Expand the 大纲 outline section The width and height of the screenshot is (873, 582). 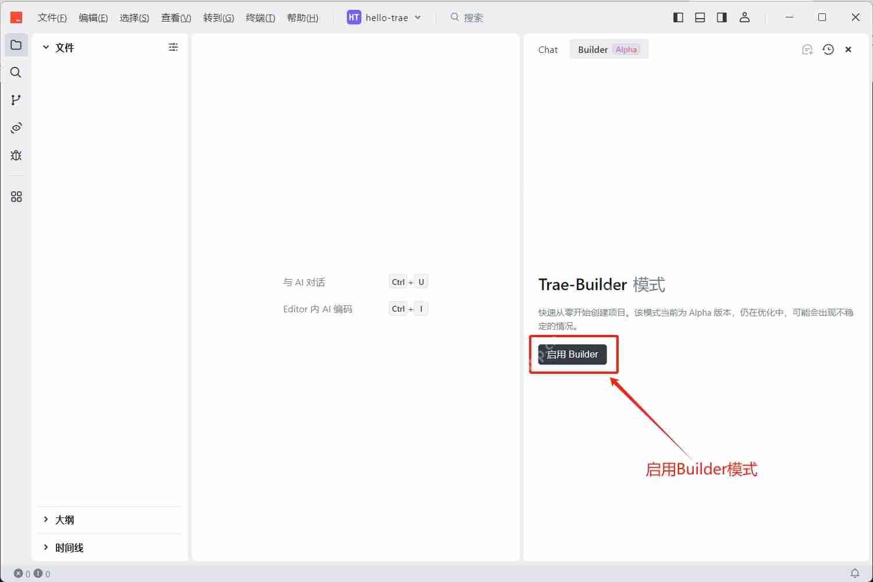pos(47,520)
